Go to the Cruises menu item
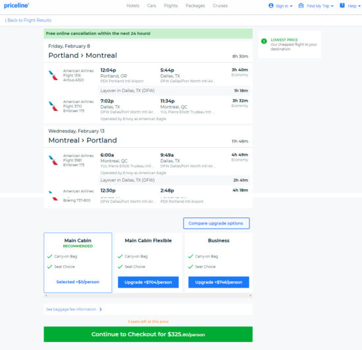This screenshot has width=362, height=350. pyautogui.click(x=220, y=5)
